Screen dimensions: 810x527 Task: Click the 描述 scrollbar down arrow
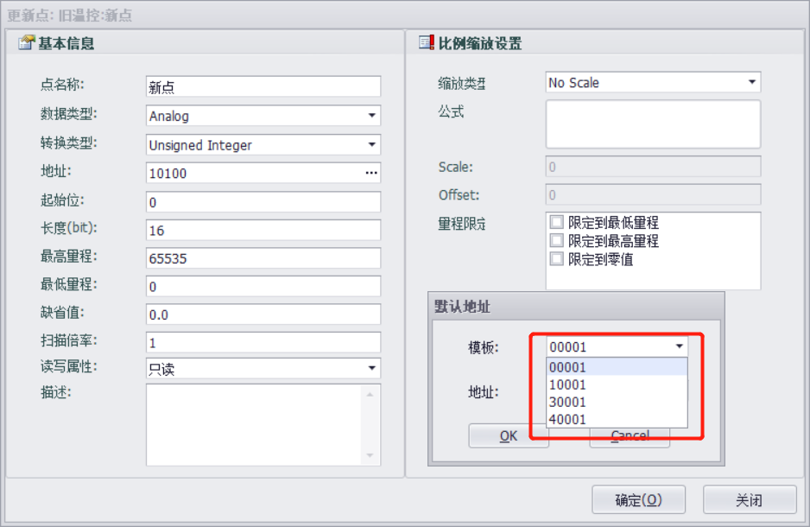coord(370,455)
